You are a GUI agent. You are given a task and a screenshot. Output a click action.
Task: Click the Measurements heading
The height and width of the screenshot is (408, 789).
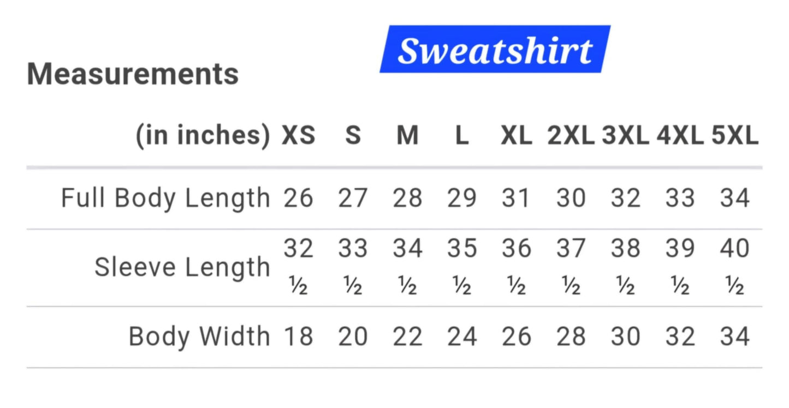click(x=133, y=74)
